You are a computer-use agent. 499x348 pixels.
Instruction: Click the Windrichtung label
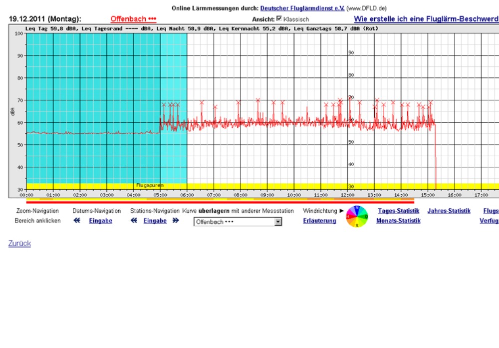tap(320, 211)
